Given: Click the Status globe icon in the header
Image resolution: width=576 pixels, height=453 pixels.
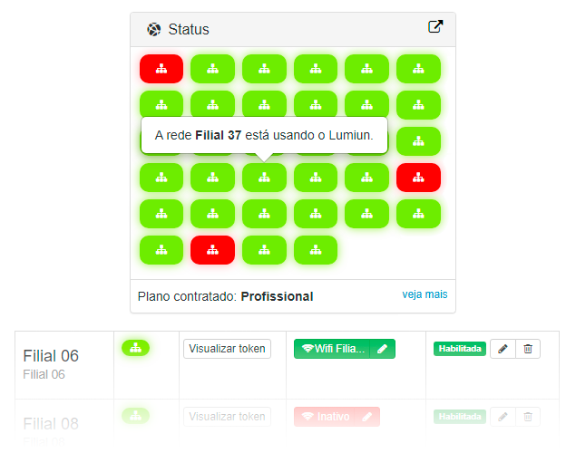Looking at the screenshot, I should [x=154, y=29].
